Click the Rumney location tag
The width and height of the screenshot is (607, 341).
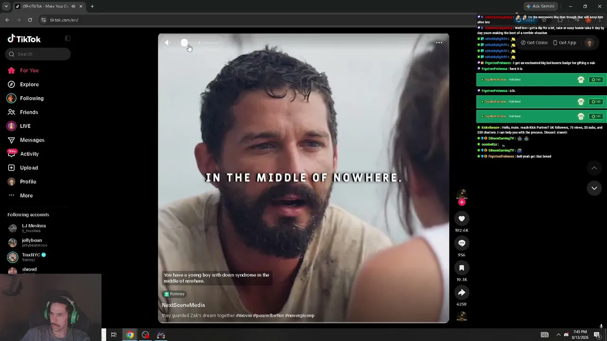click(x=174, y=294)
